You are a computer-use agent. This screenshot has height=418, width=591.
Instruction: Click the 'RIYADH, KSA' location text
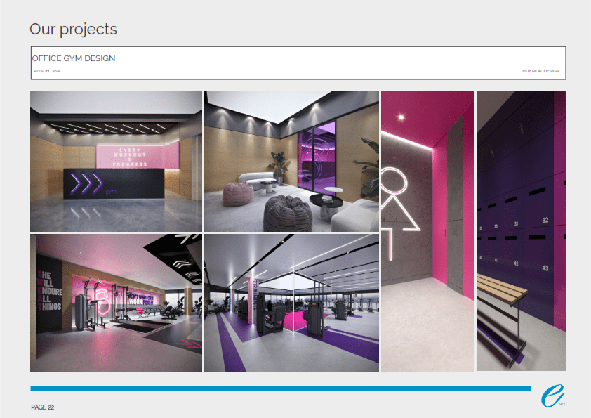coord(47,71)
